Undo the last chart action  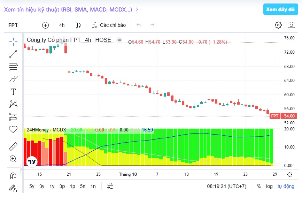[x=139, y=25]
